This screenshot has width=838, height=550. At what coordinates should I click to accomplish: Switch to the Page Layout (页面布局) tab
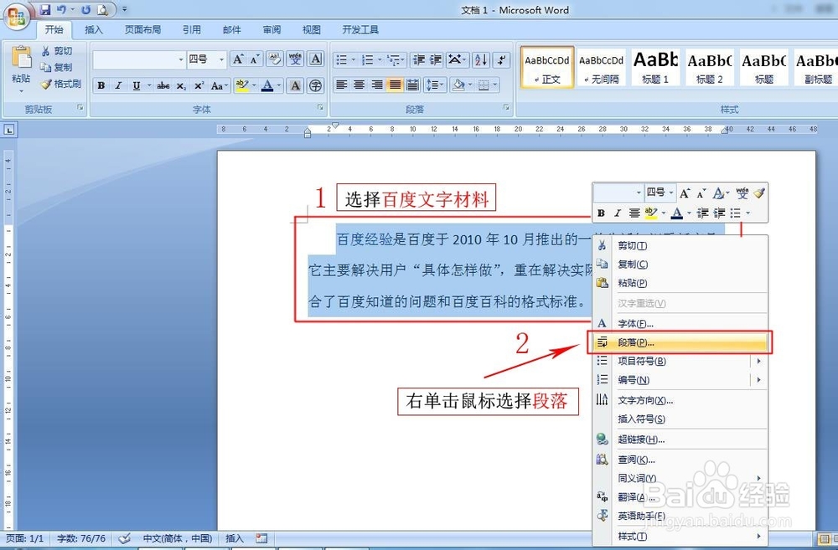[142, 30]
